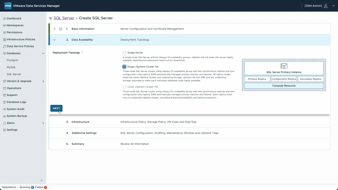Collapse the sidebar with double-chevron icon

click(42, 180)
